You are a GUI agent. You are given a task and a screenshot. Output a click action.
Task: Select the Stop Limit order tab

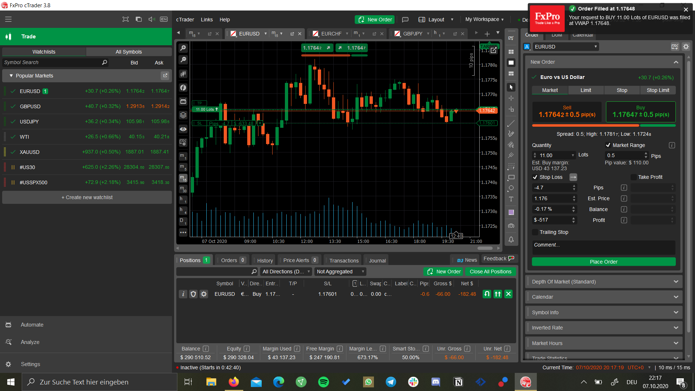tap(658, 90)
